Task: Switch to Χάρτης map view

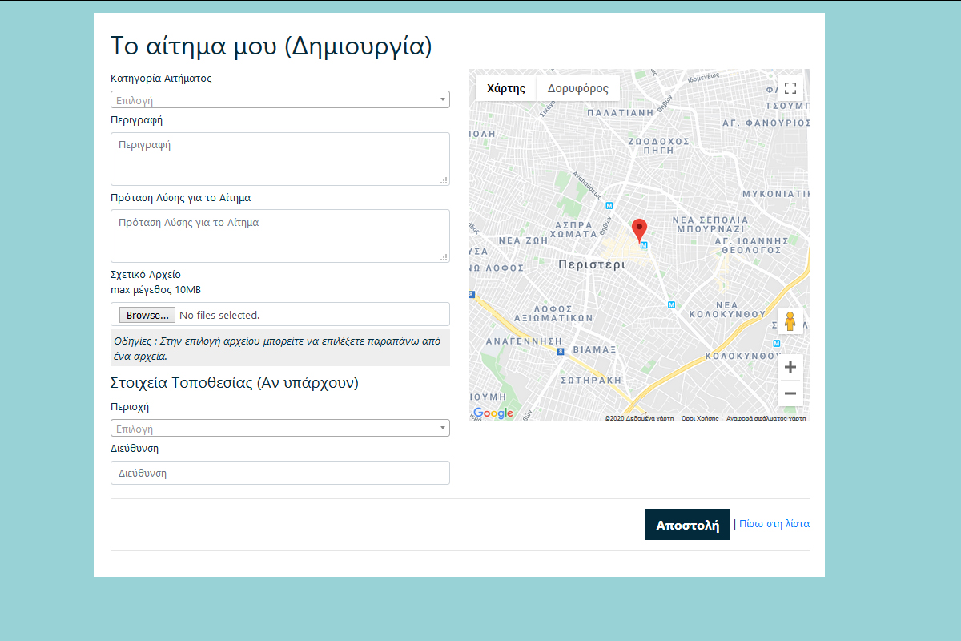Action: [x=506, y=88]
